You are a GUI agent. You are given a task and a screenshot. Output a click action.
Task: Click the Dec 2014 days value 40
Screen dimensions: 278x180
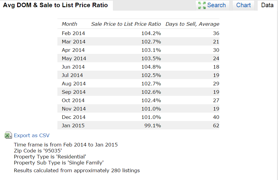216,117
